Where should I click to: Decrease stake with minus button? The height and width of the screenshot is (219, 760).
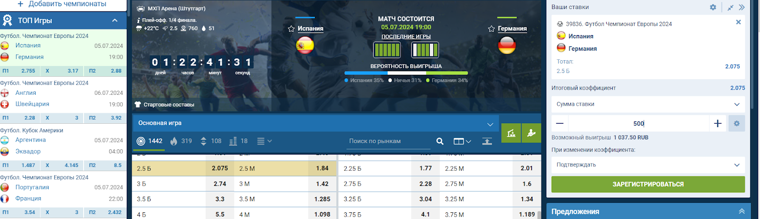pyautogui.click(x=560, y=124)
